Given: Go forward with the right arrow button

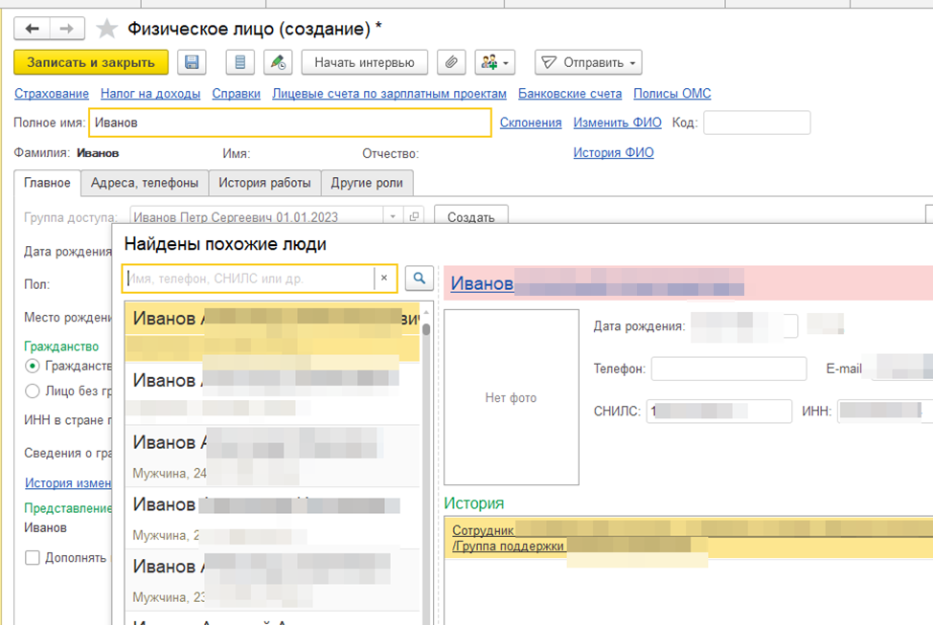Looking at the screenshot, I should (x=67, y=29).
